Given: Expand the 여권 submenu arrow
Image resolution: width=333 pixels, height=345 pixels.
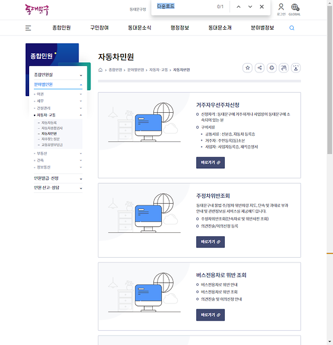Looking at the screenshot, I should [x=81, y=94].
